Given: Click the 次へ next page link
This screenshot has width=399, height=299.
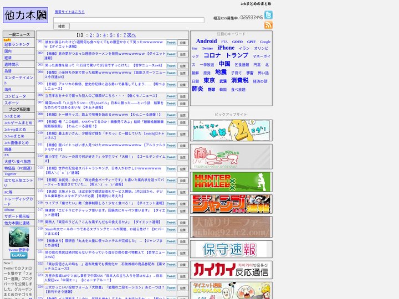Looking at the screenshot, I should click(131, 35).
